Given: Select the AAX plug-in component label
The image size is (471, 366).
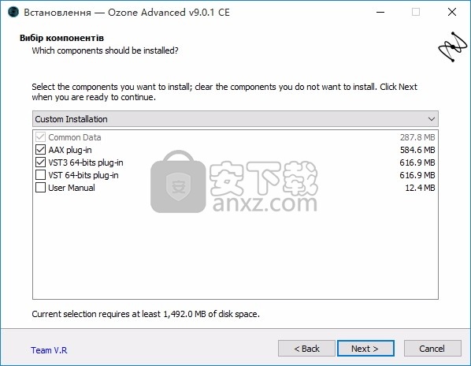Looking at the screenshot, I should coord(70,150).
